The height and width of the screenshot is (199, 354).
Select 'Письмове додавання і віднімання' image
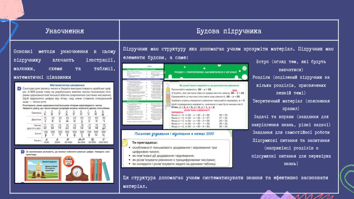pos(177,148)
